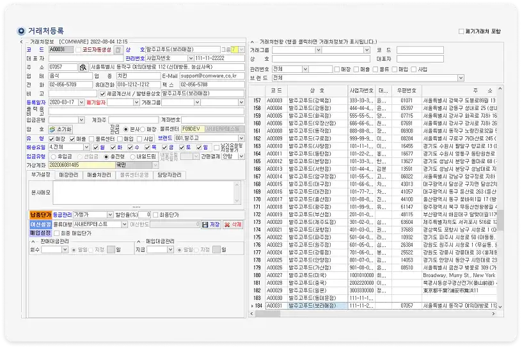The image size is (522, 348).
Task: Open the 입금은행 dropdown
Action: (82, 120)
